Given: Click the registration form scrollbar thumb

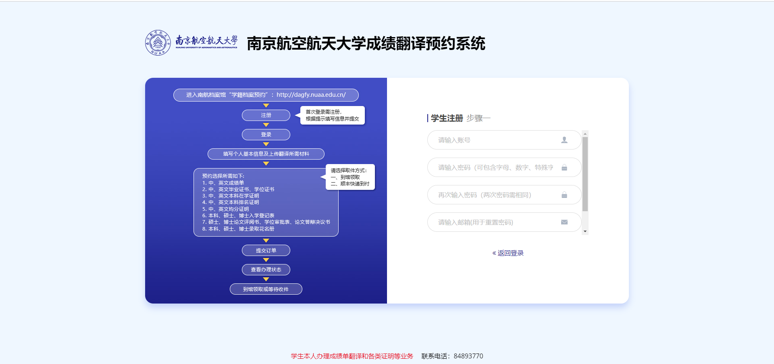Looking at the screenshot, I should [585, 173].
